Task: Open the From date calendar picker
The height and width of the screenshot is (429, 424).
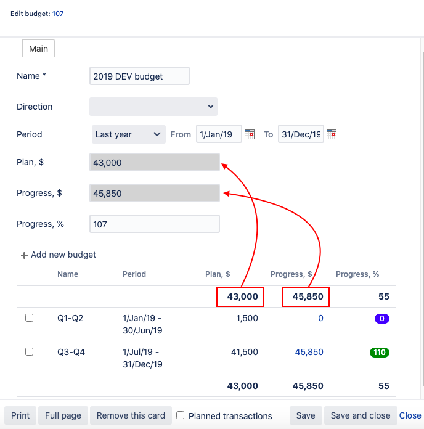Action: (250, 134)
